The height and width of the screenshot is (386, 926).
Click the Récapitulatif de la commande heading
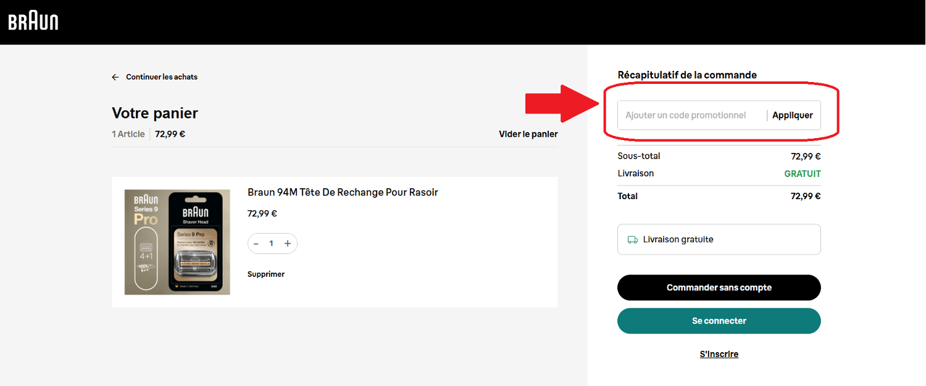pos(687,75)
